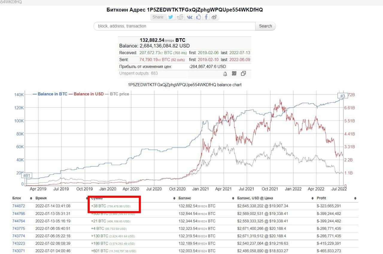Screen dimensions: 383x254
Task: Share address on Reddit
Action: 180,17
